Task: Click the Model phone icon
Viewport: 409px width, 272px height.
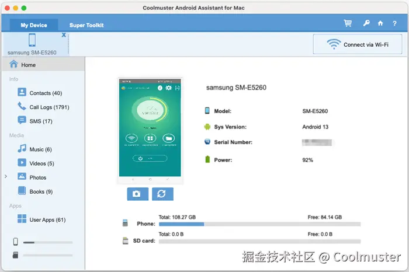Action: point(207,110)
